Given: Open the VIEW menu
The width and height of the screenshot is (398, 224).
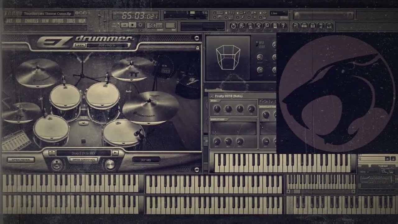Looking at the screenshot, I should tap(45, 21).
